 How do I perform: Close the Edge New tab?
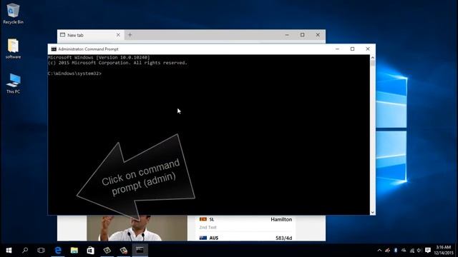tap(118, 35)
